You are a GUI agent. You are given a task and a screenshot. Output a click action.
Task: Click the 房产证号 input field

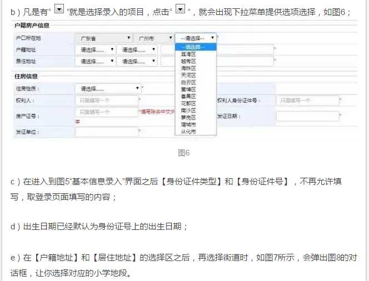[x=107, y=112]
